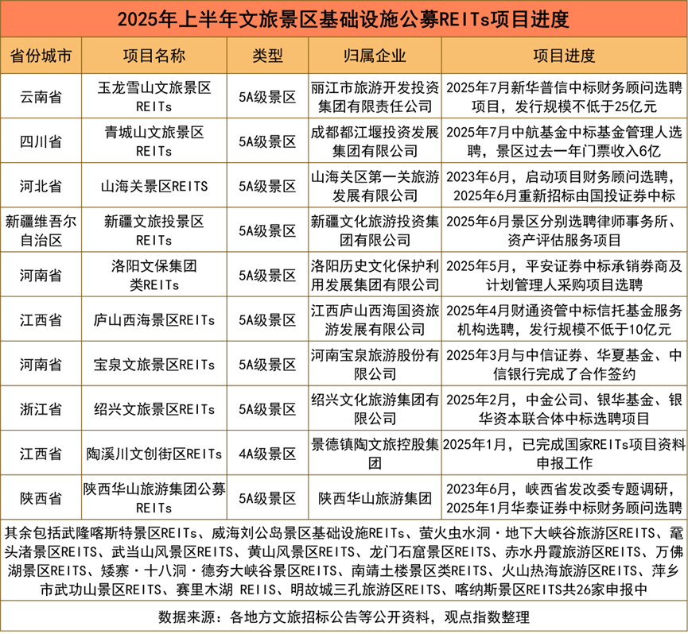The width and height of the screenshot is (688, 634).
Task: Click '江西庐山西海国资旅游发展有限公司' cell
Action: [x=375, y=320]
